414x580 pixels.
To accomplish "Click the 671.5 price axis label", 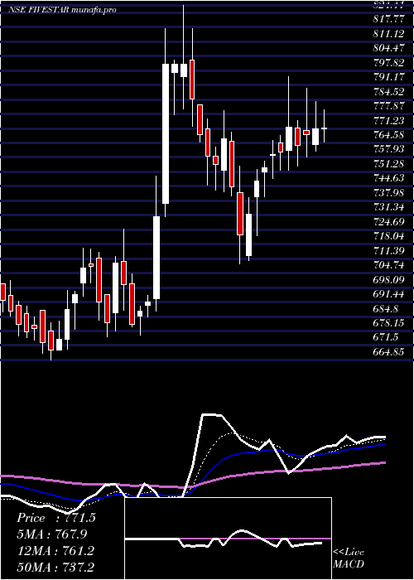I will [386, 337].
